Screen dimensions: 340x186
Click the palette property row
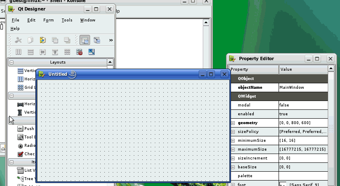(279, 176)
